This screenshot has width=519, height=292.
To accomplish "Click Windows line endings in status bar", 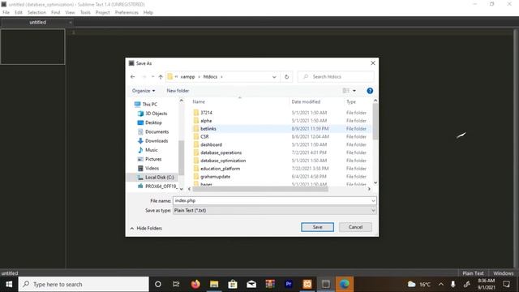I will [503, 273].
